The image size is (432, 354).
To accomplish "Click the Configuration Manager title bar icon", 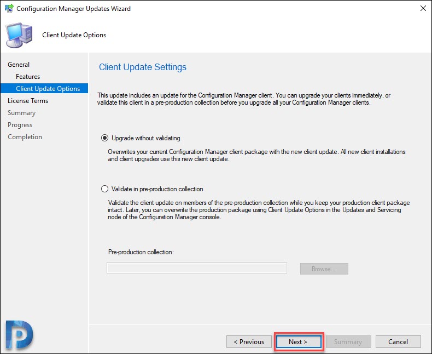I will 9,8.
